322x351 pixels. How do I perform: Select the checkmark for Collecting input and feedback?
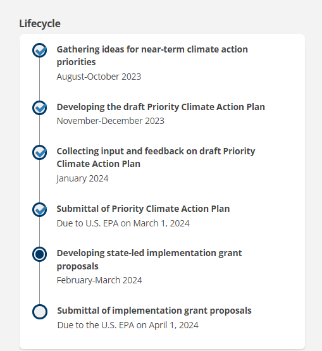40,152
